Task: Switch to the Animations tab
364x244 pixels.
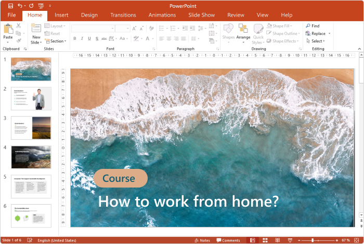Action: [162, 15]
